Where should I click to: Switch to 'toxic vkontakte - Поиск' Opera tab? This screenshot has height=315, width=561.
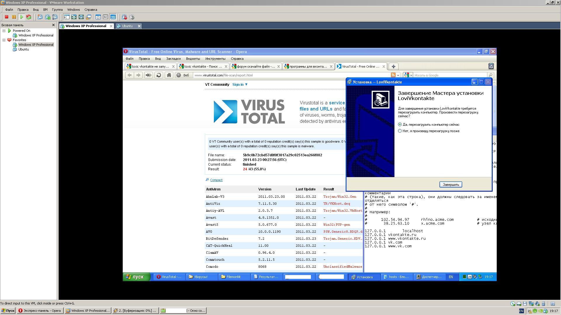tap(203, 66)
